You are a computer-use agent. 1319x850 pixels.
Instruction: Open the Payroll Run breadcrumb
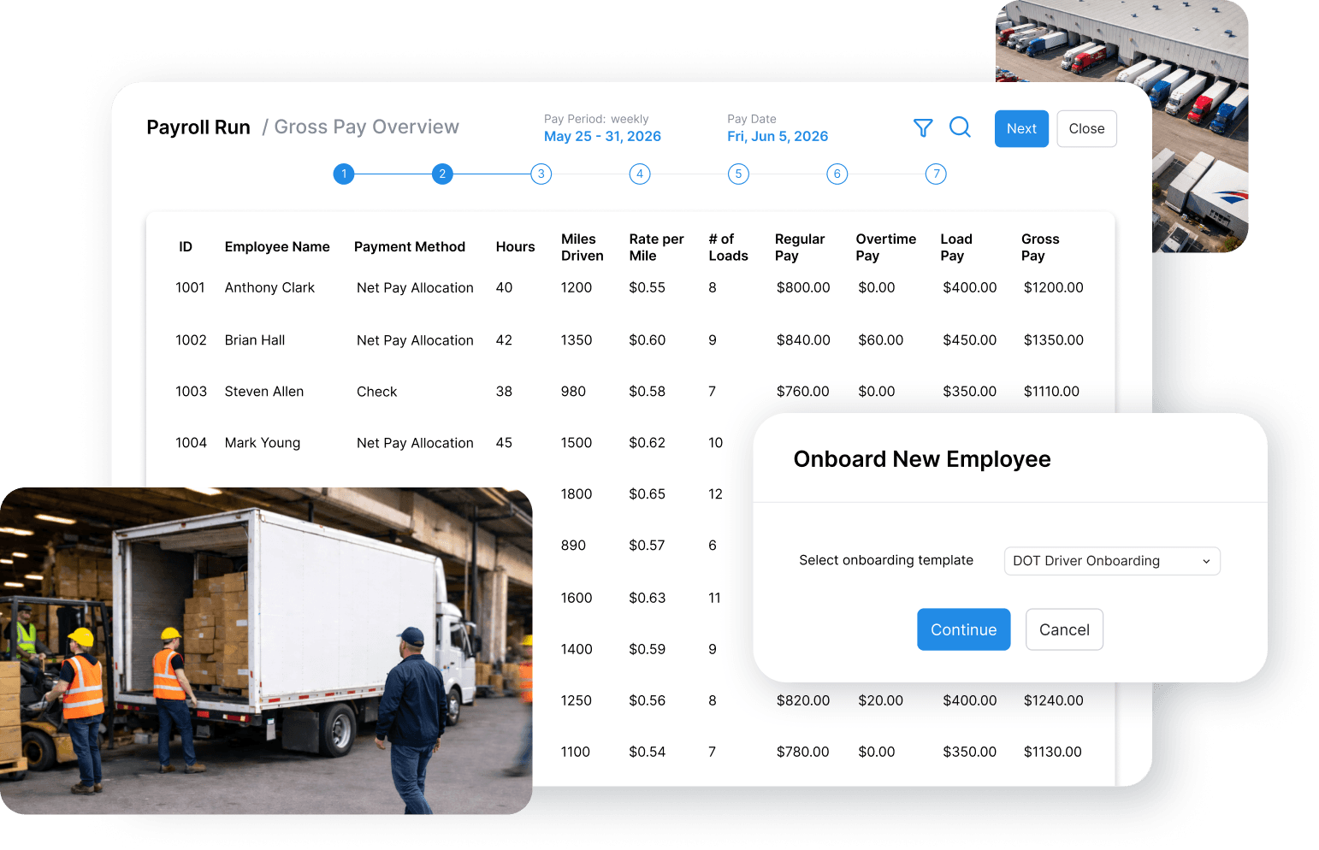(x=198, y=127)
